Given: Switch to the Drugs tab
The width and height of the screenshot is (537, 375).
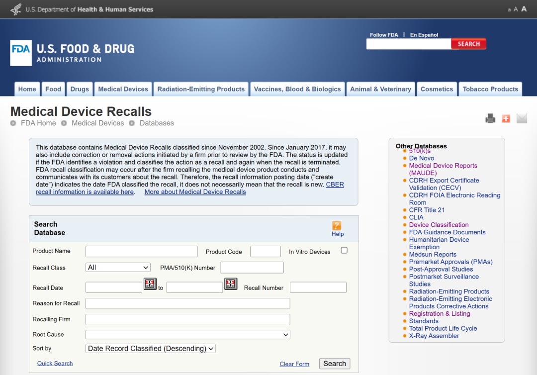Looking at the screenshot, I should point(80,89).
